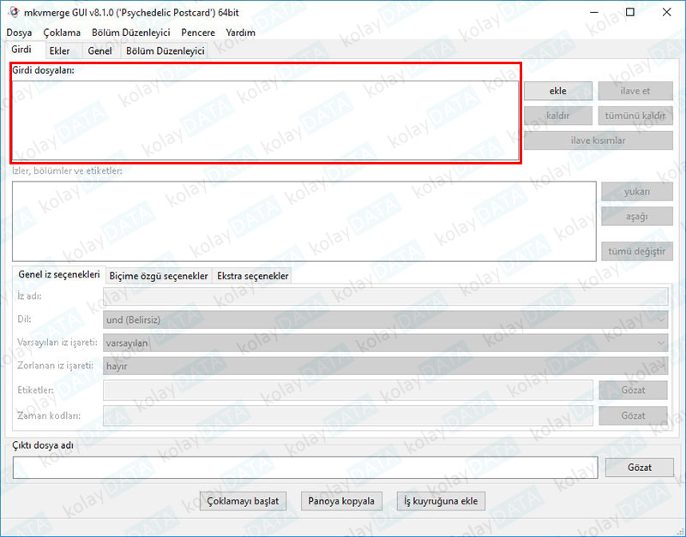Expand the Varsayılan iz işareti dropdown

pyautogui.click(x=384, y=343)
